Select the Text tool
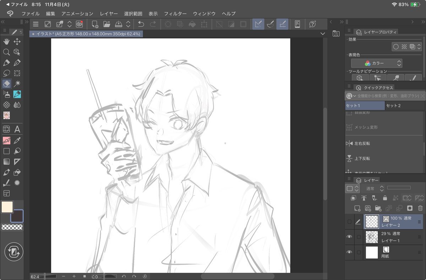The width and height of the screenshot is (426, 280). pyautogui.click(x=17, y=130)
